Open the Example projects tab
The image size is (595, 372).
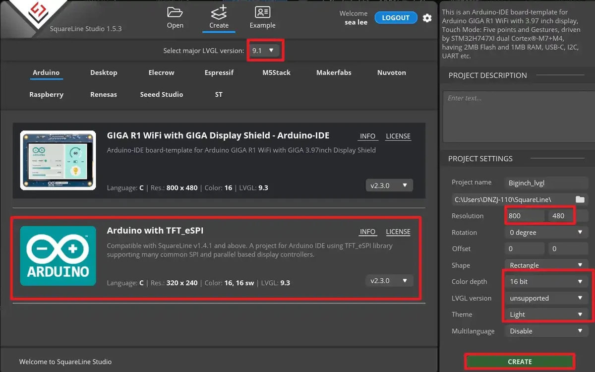click(x=262, y=17)
